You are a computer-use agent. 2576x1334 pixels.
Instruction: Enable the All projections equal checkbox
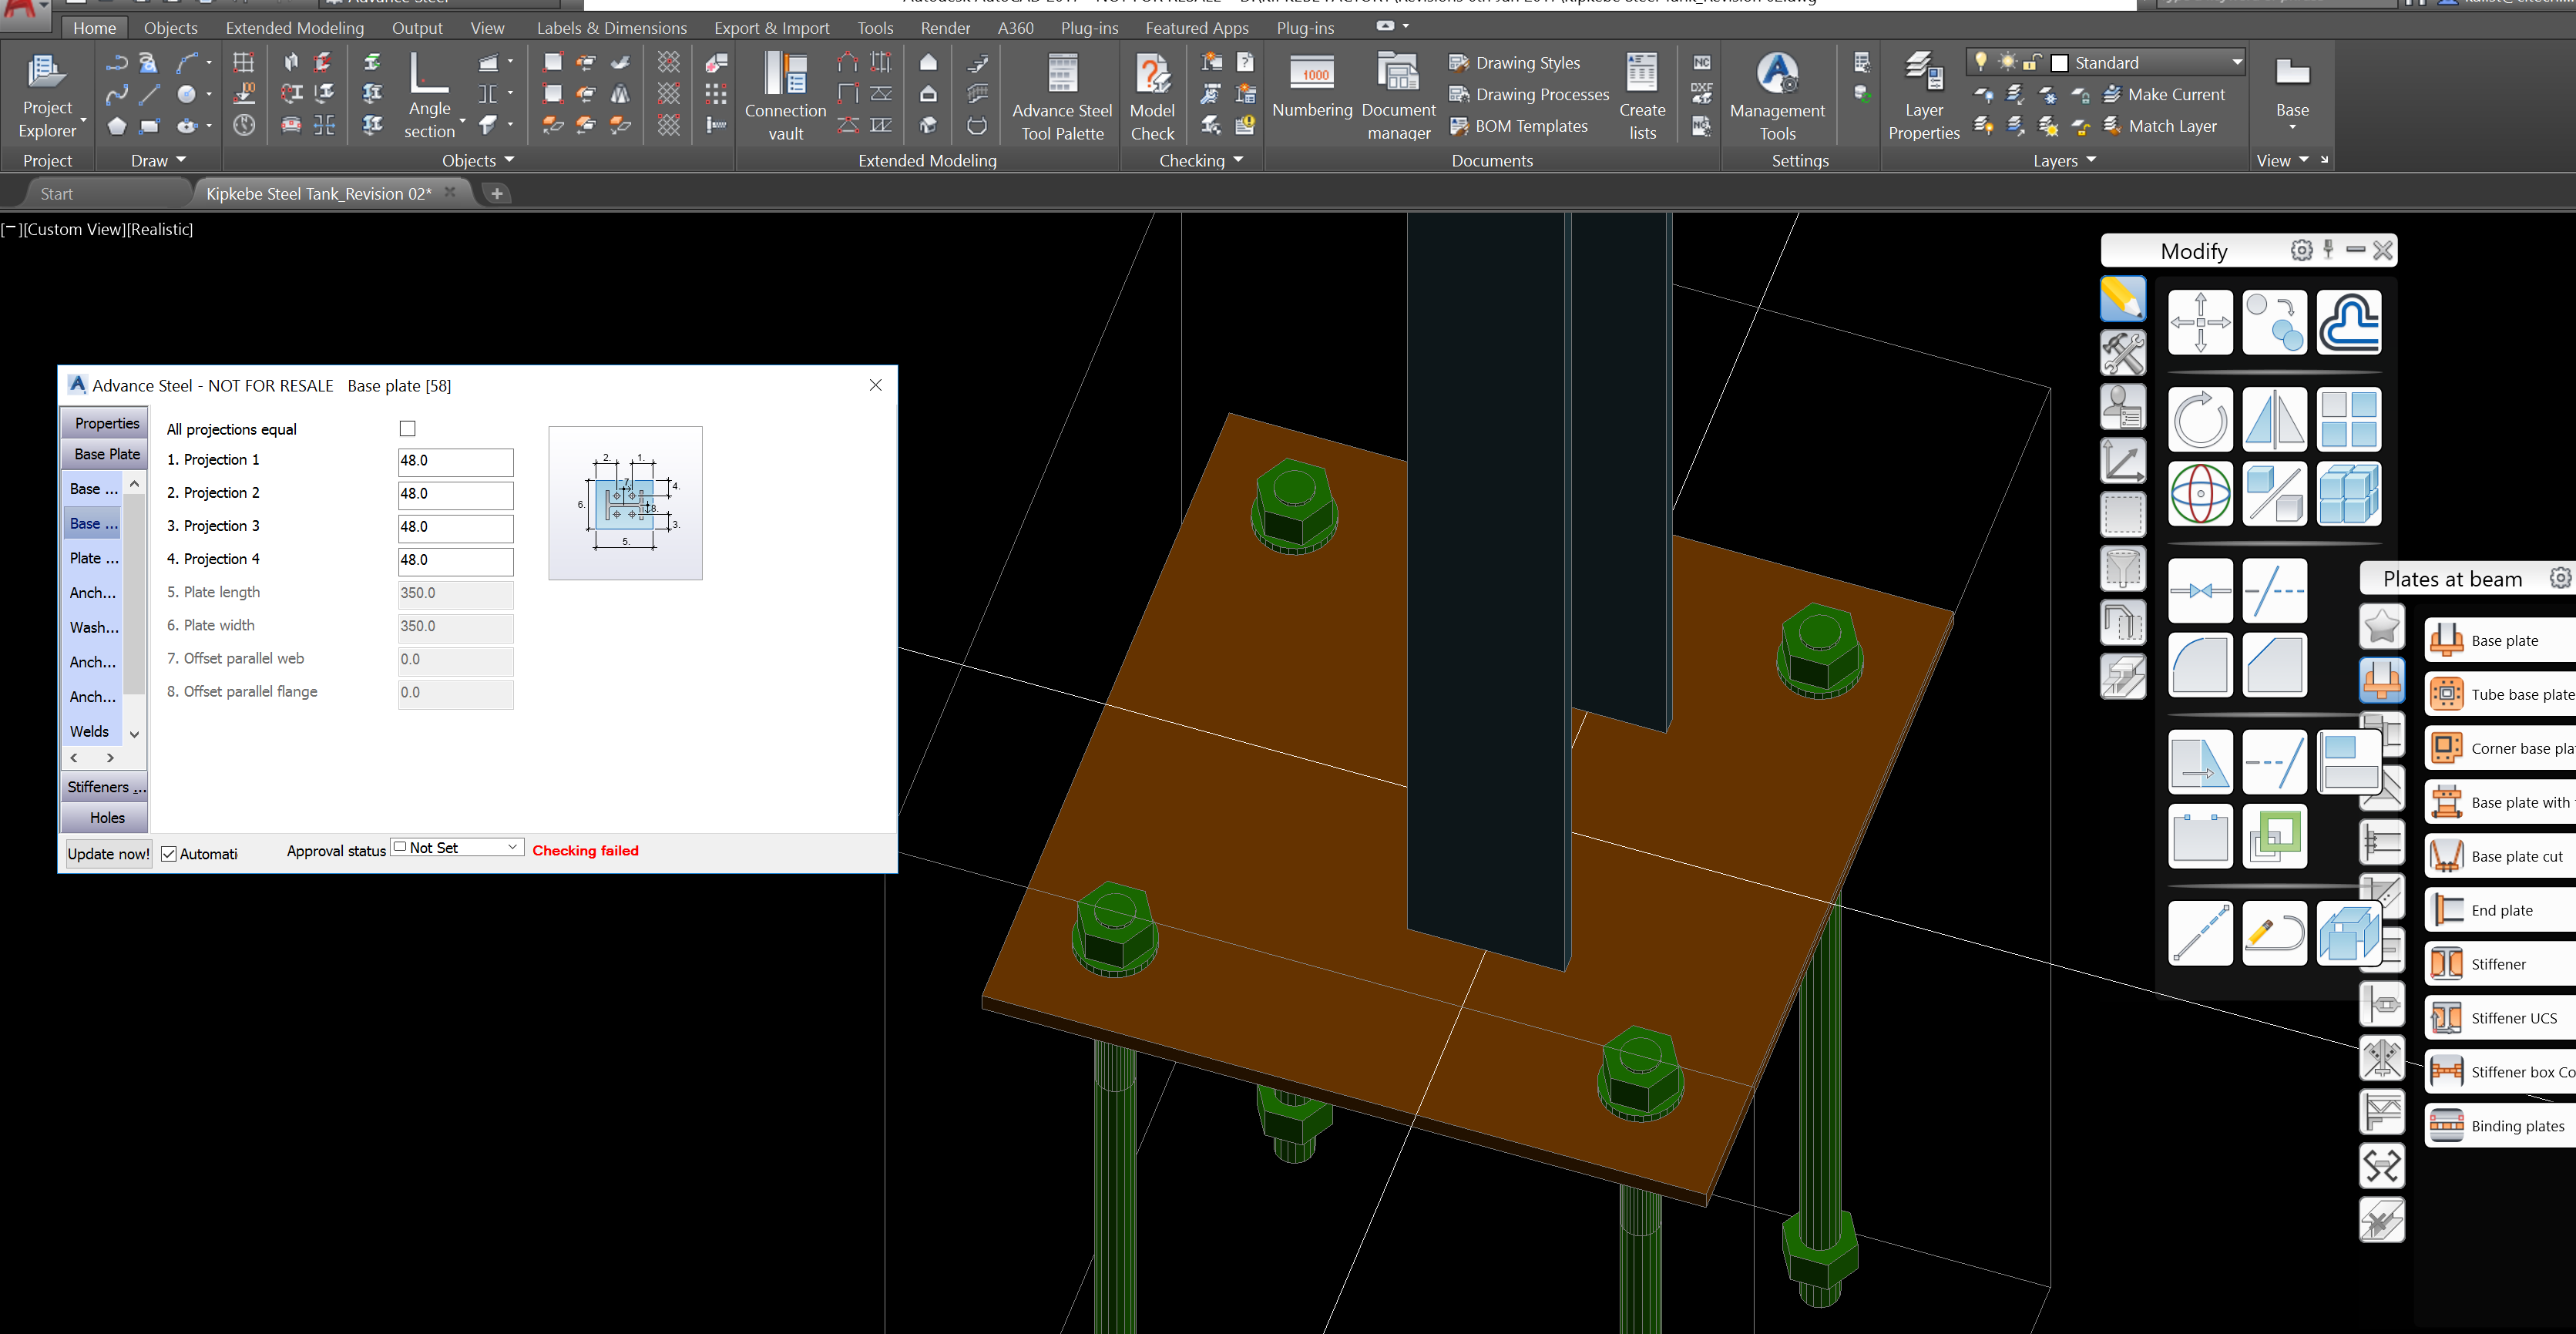[407, 428]
